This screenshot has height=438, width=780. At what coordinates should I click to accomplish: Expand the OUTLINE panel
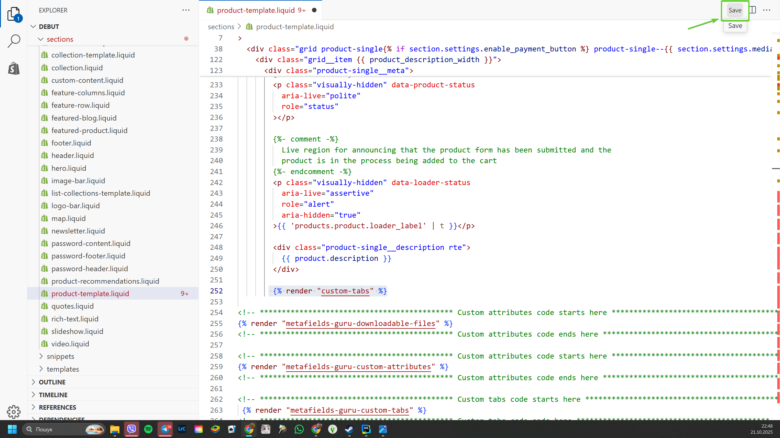tap(52, 382)
